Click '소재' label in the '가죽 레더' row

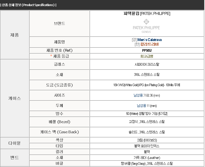pyautogui.click(x=59, y=158)
